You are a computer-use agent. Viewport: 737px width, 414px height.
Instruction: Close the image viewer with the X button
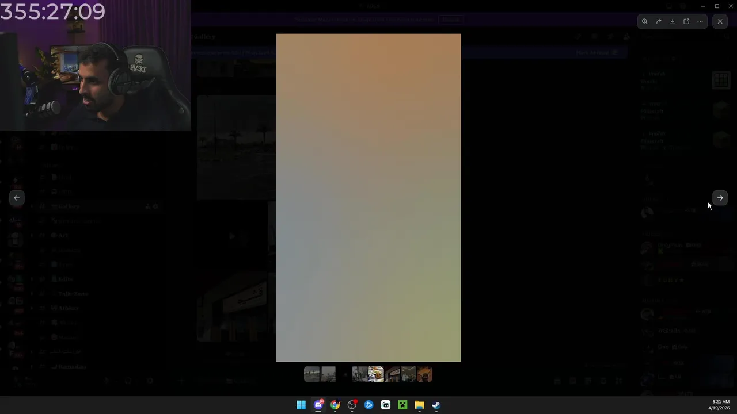point(720,21)
